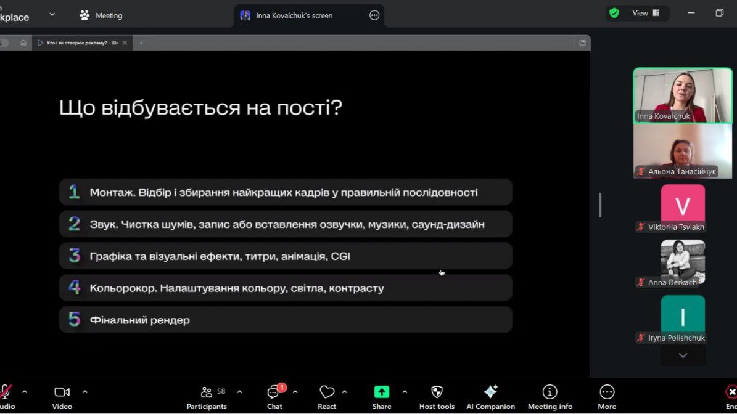This screenshot has height=414, width=737.
Task: Select the shared browser presentation tab
Action: 80,43
